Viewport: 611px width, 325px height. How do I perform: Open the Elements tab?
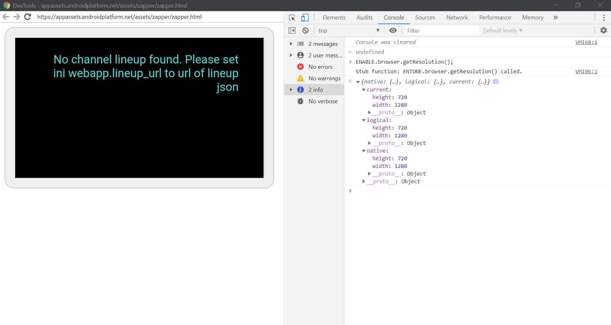[x=334, y=18]
